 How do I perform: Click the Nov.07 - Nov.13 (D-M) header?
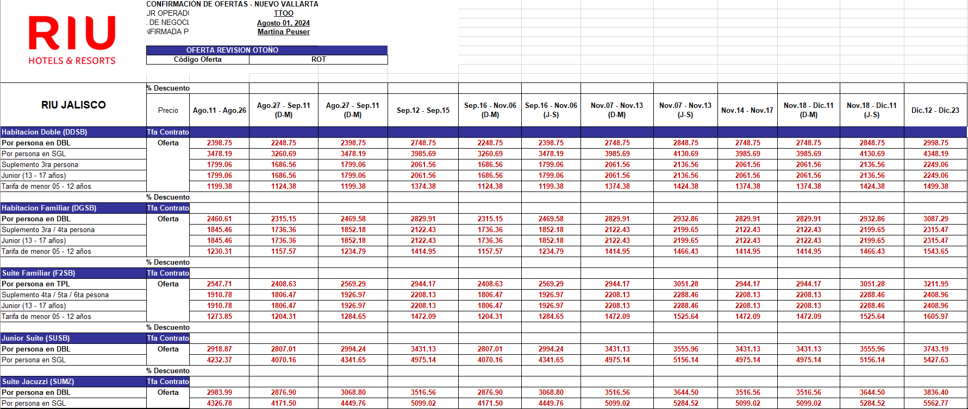(x=617, y=110)
